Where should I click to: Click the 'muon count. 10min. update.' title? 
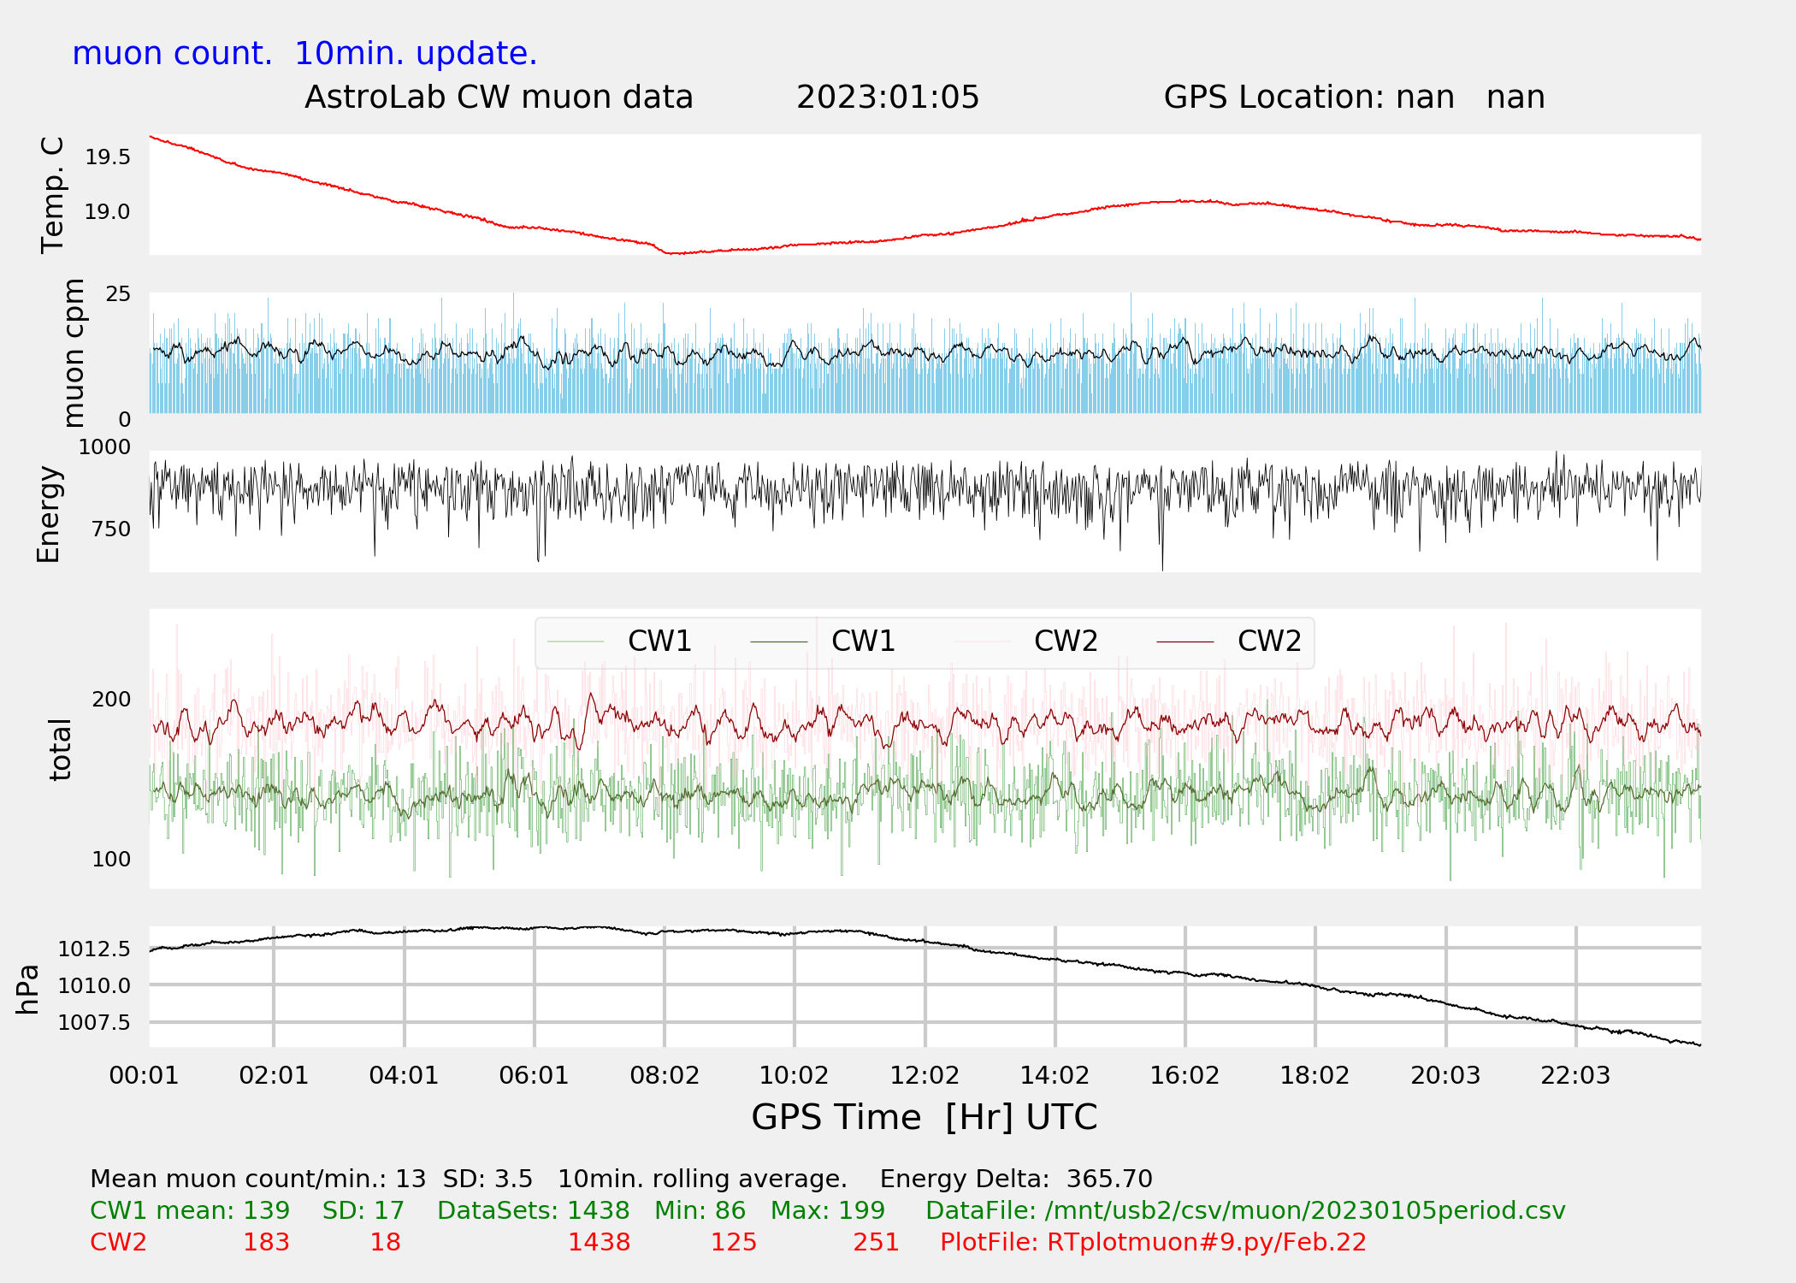pyautogui.click(x=304, y=54)
